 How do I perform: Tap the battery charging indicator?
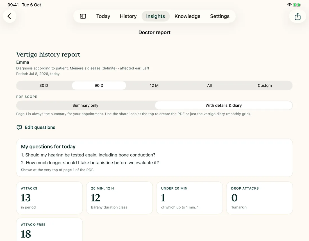click(x=297, y=5)
